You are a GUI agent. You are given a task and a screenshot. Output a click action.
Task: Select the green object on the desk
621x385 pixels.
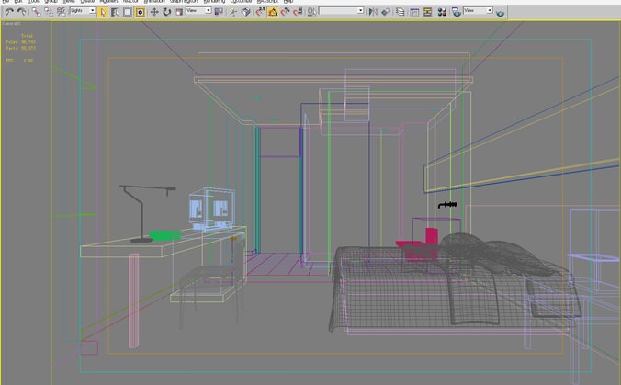pyautogui.click(x=164, y=235)
